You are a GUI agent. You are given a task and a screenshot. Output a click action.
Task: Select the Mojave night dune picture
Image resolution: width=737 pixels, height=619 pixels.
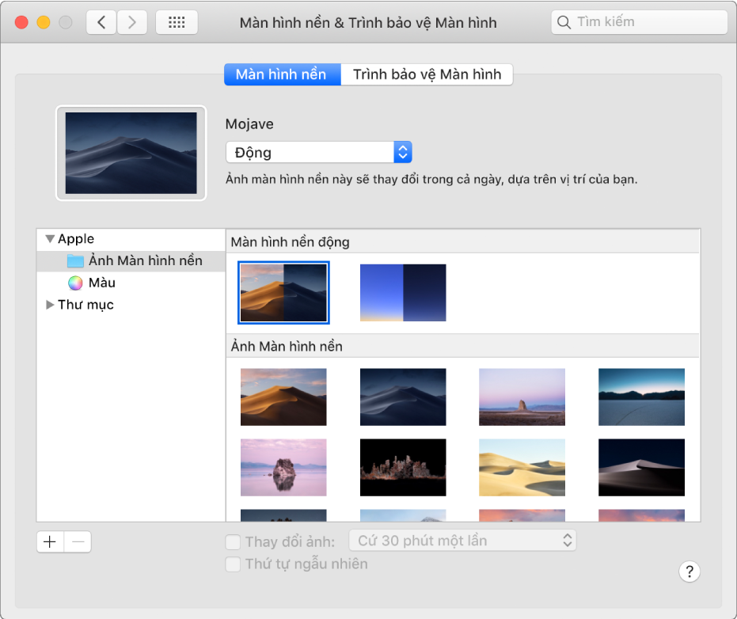click(x=403, y=397)
